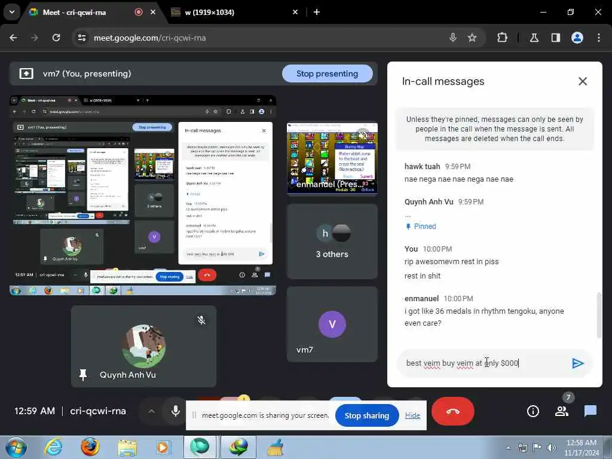Click the pin icon on Quynh Anh Vu's tile
612x459 pixels.
coord(82,375)
